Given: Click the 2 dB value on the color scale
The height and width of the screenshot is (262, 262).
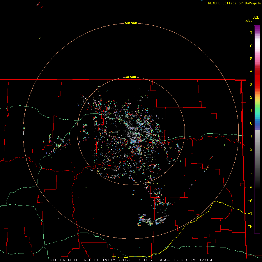Looking at the screenshot, I should coord(251,98).
